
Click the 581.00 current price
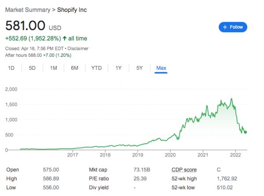pos(23,26)
